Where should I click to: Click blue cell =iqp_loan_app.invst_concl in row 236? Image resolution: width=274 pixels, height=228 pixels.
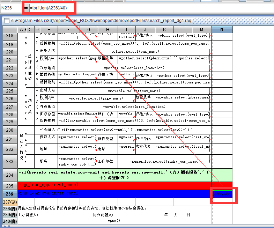pyautogui.click(x=114, y=194)
